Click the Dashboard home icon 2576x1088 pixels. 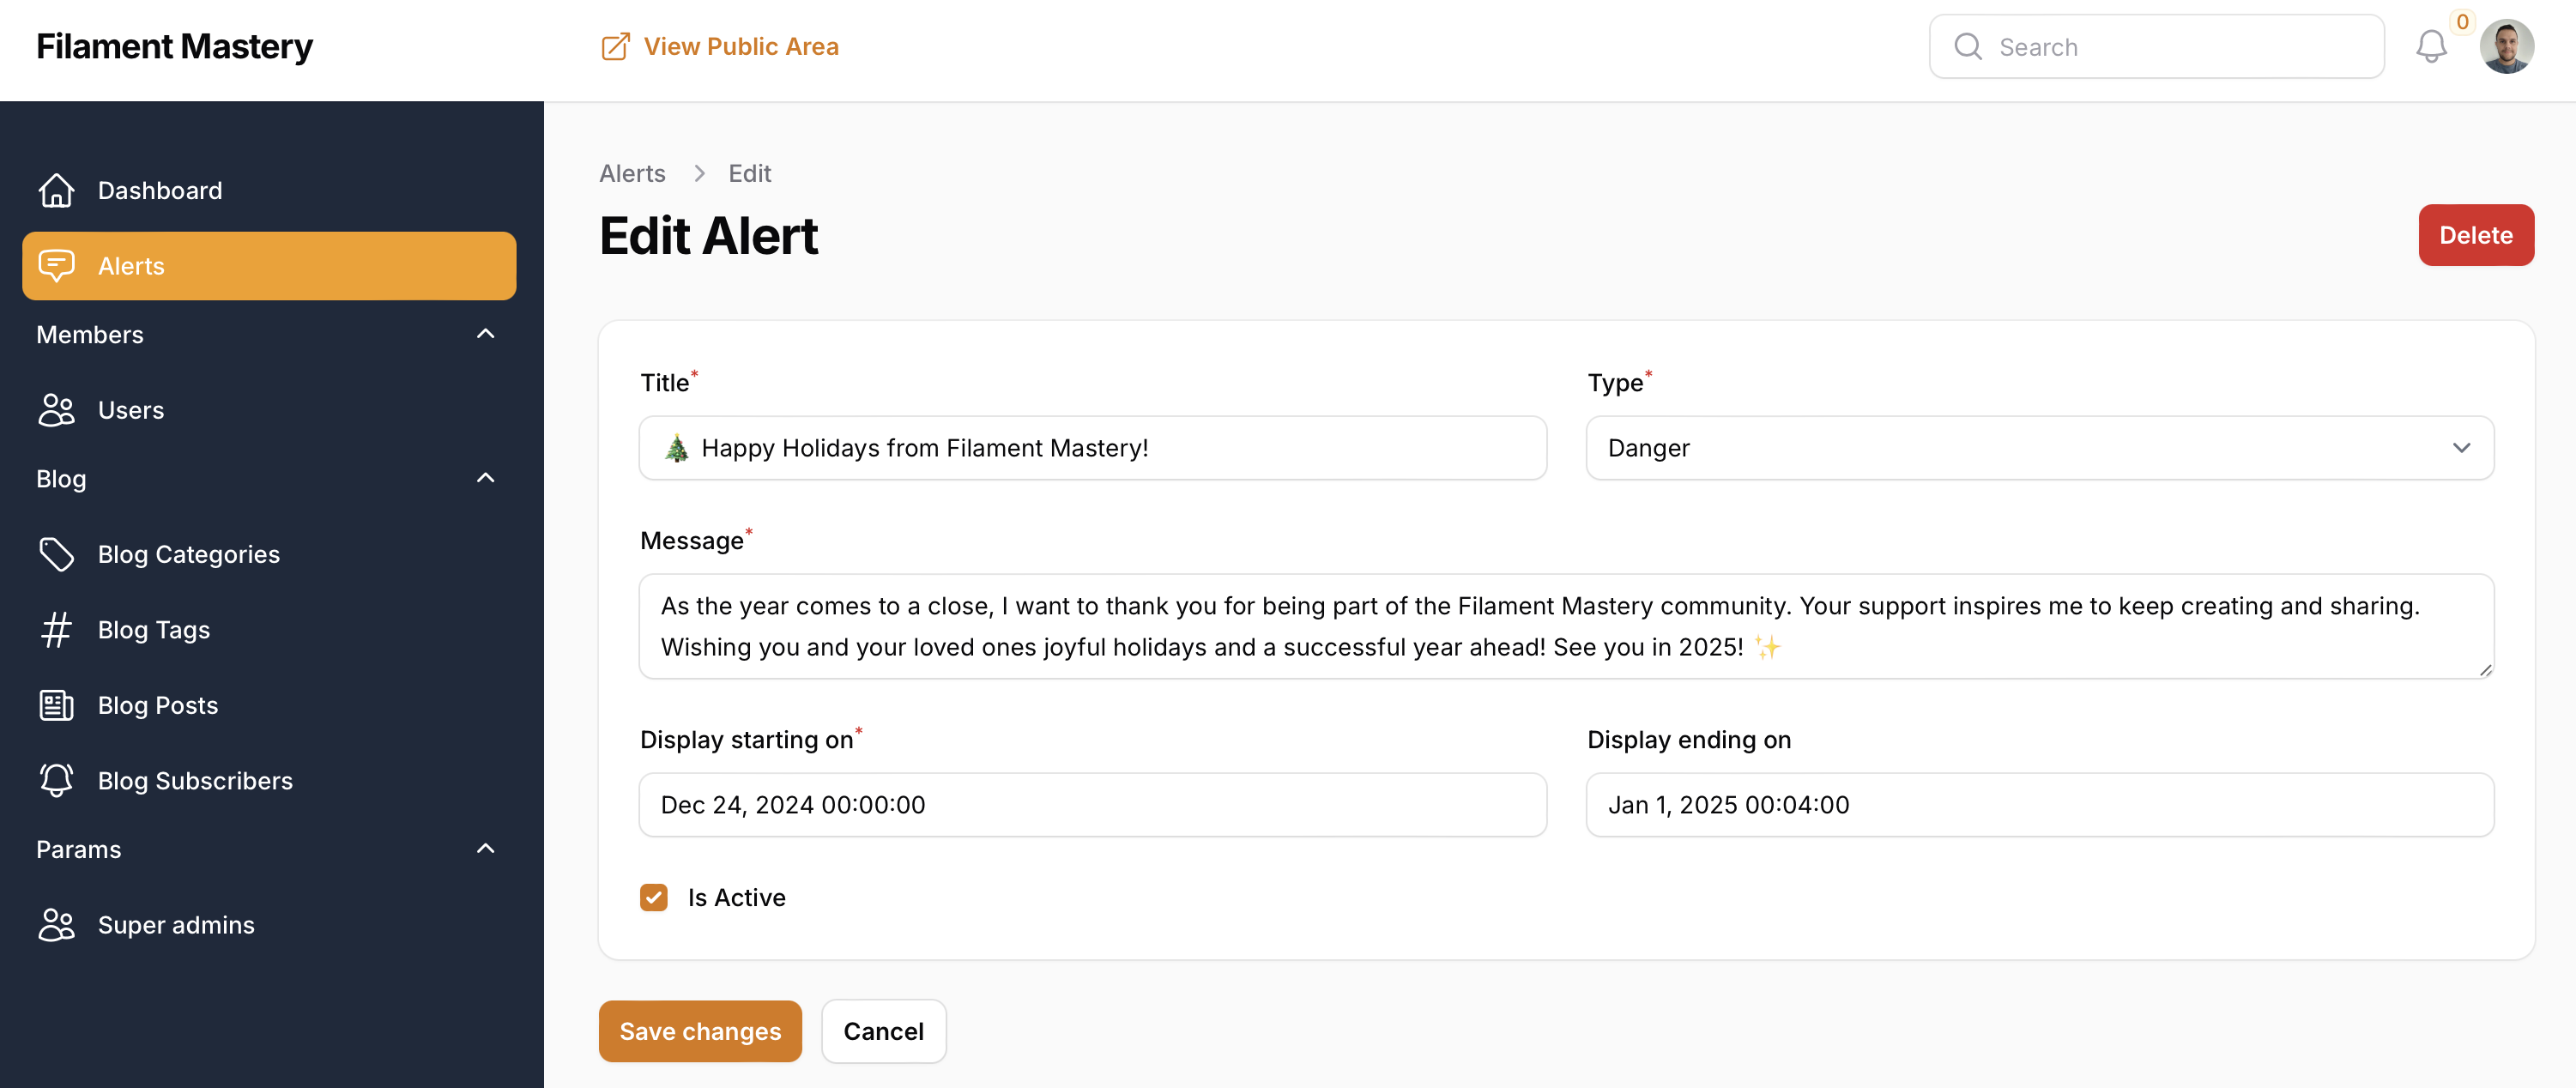57,189
